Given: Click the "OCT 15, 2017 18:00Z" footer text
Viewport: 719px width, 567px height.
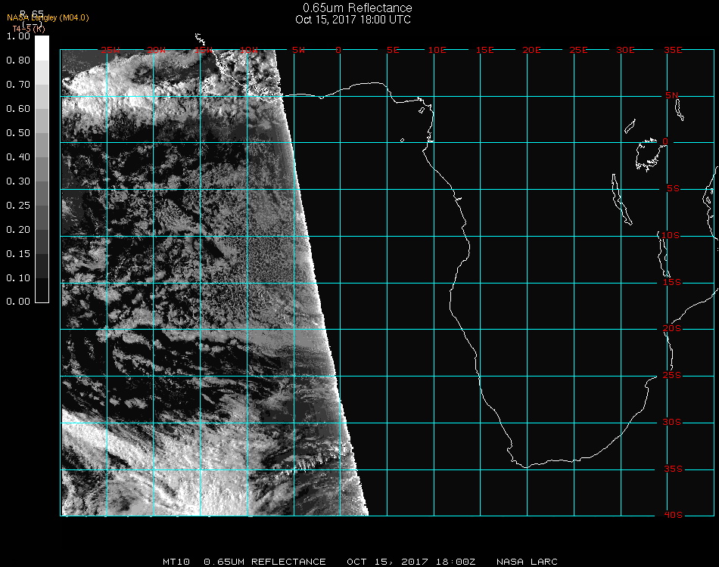Looking at the screenshot, I should point(411,562).
